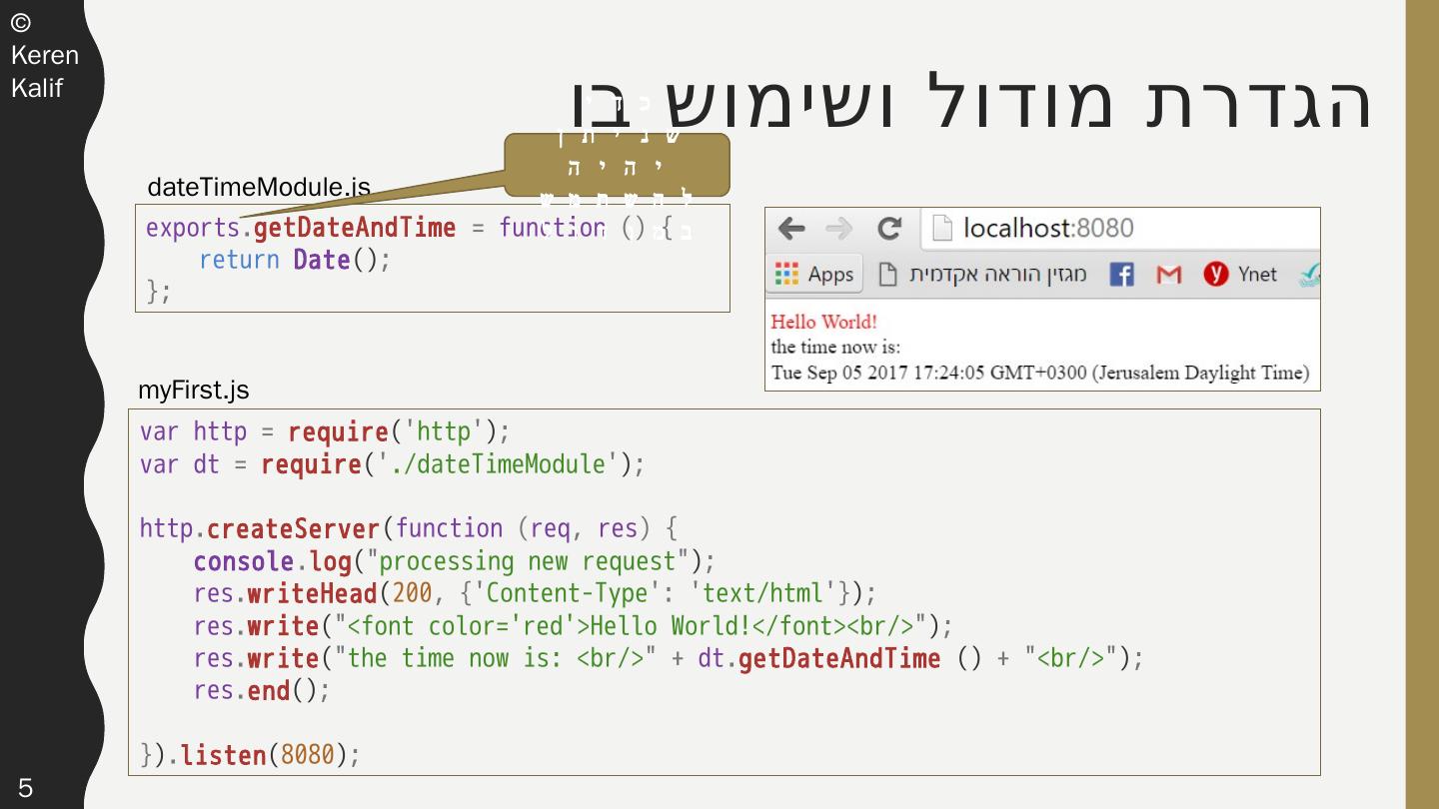This screenshot has width=1439, height=809.
Task: Click the Hebrew slide title 'הגדרת מודול ושימוש בו'
Action: 972,102
